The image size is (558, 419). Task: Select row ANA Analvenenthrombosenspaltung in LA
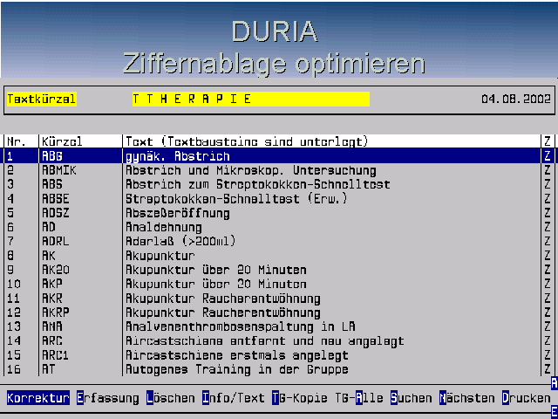(x=279, y=326)
